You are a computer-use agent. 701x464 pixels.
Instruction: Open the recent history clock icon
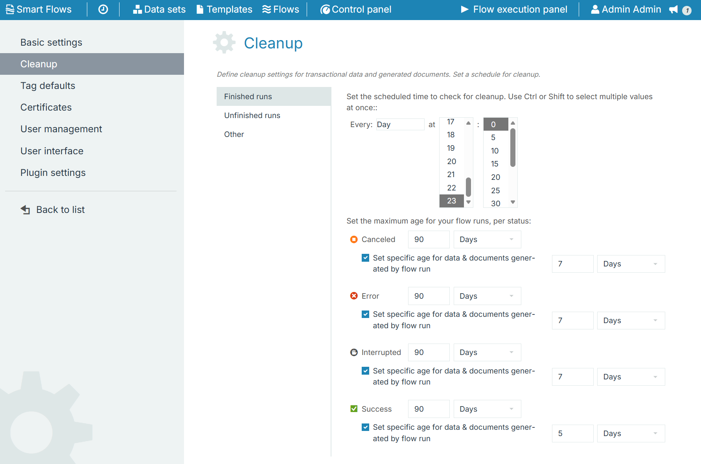(x=103, y=9)
